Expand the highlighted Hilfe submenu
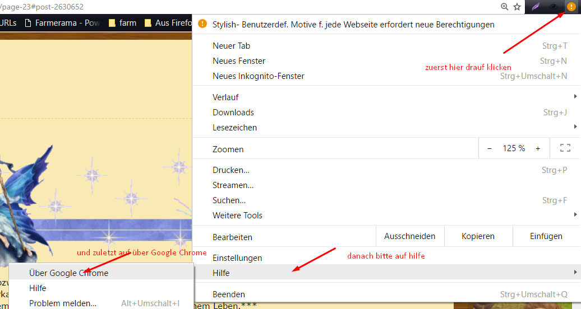Screen dimensions: 581x309 [x=386, y=273]
